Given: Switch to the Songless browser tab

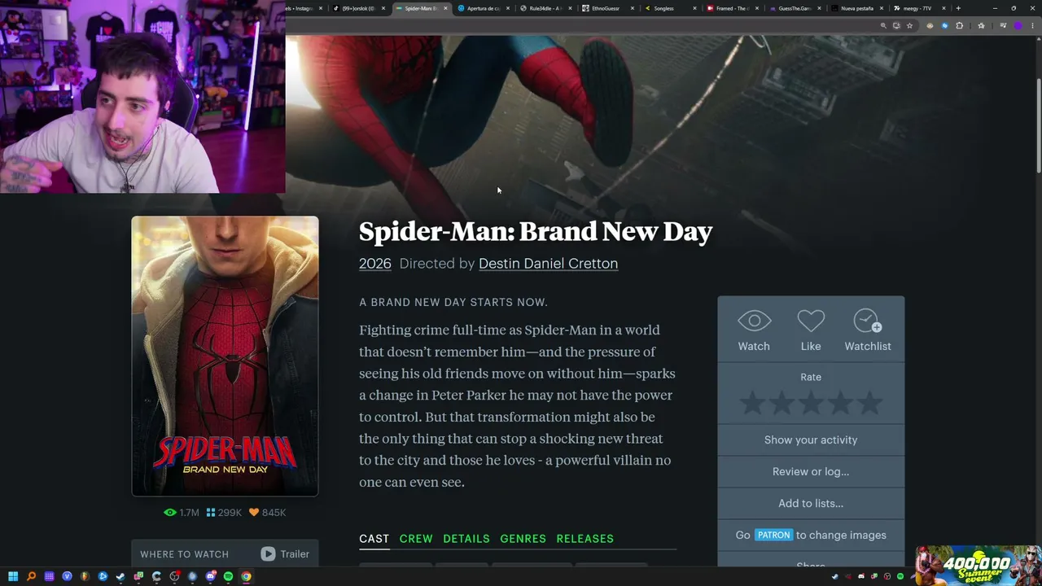Looking at the screenshot, I should [x=668, y=8].
